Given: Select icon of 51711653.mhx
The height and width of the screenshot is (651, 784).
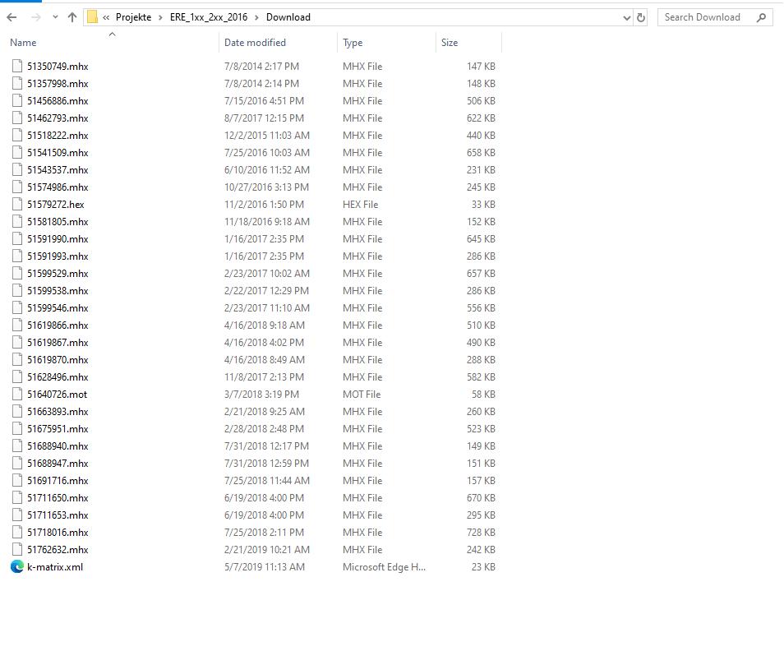Looking at the screenshot, I should (17, 515).
